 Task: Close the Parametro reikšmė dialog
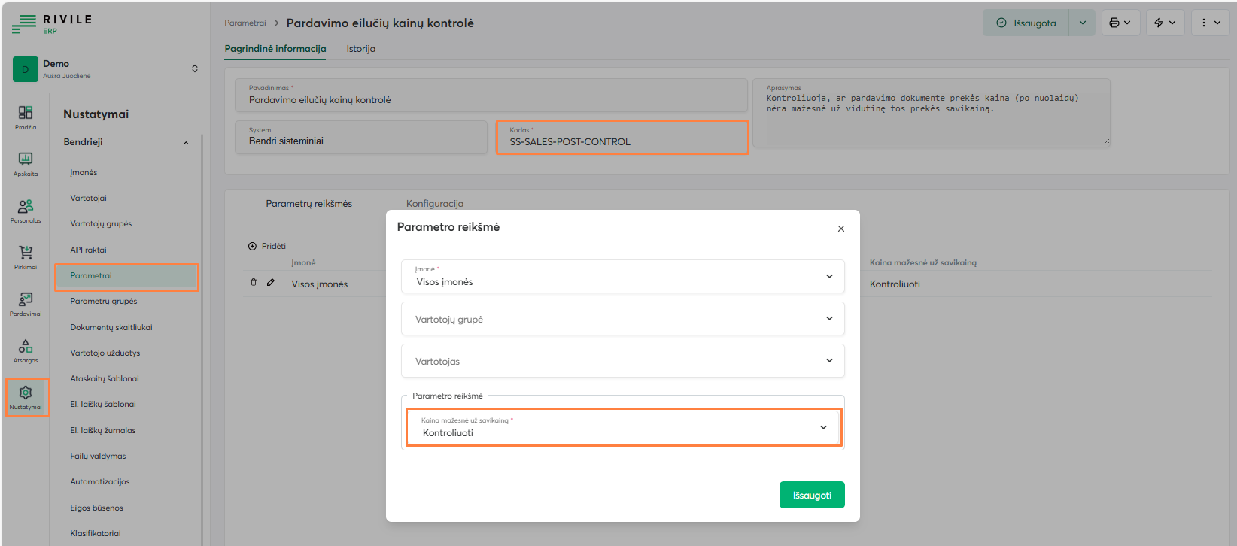click(841, 229)
